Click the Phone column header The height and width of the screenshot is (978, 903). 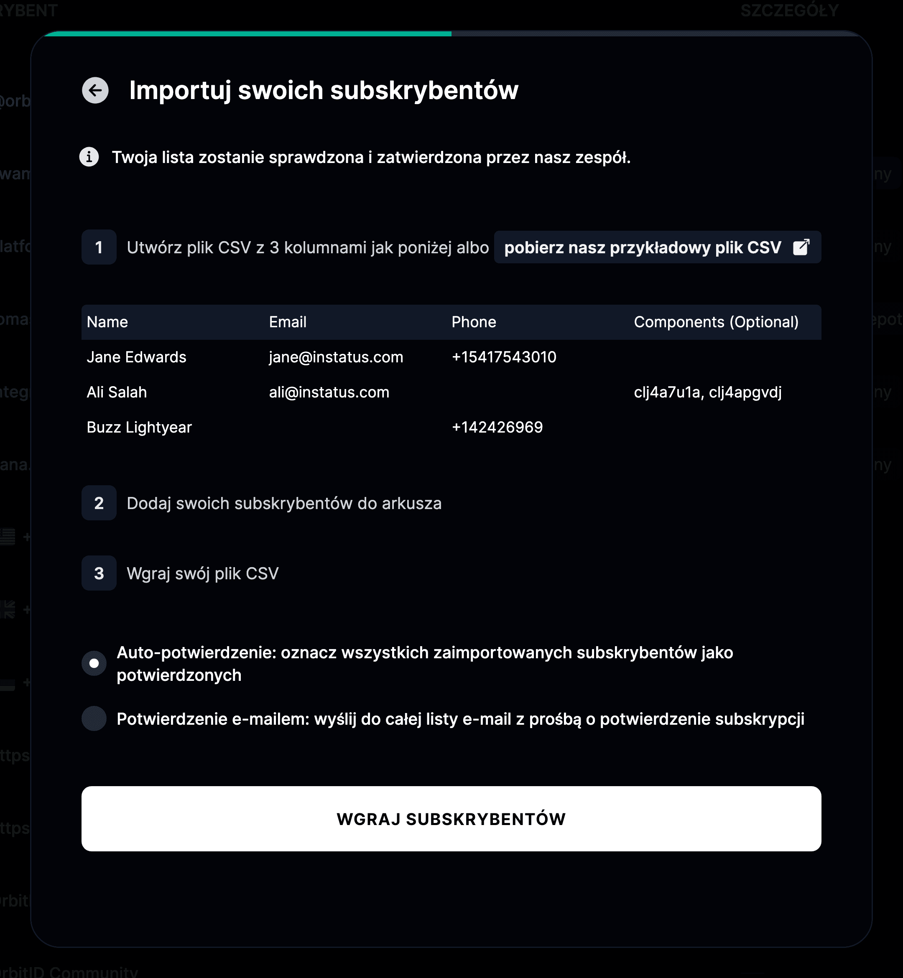tap(474, 322)
